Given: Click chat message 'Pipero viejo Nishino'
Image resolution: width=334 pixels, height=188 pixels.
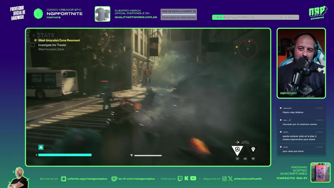Looking at the screenshot, I should tap(293, 112).
